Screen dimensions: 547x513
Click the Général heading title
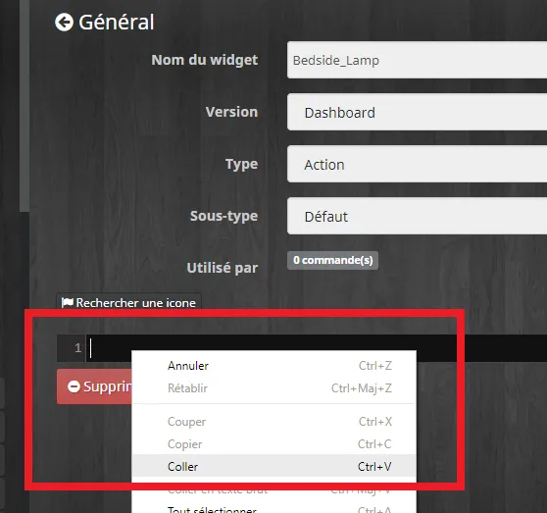117,23
